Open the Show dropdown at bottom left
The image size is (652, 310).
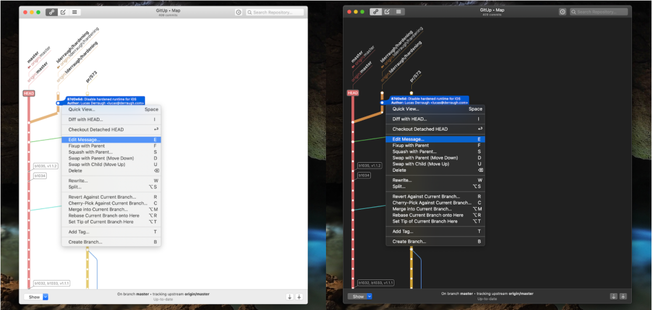coord(35,296)
